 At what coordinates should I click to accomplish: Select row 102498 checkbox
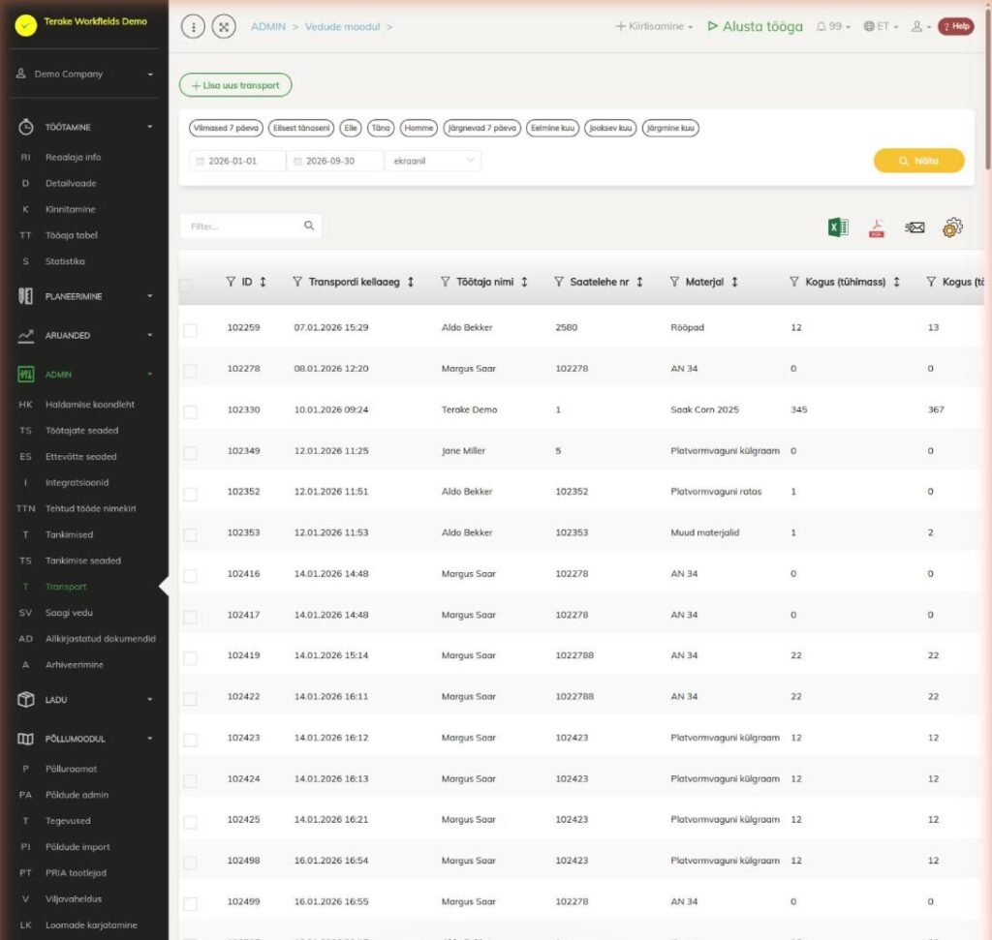click(x=190, y=863)
